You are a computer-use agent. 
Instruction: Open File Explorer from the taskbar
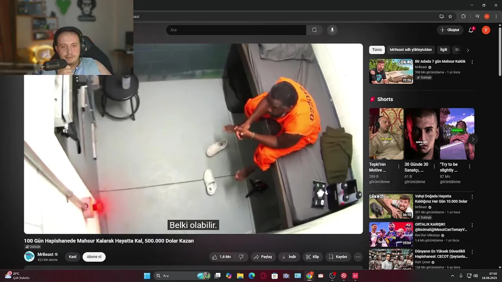click(x=240, y=276)
